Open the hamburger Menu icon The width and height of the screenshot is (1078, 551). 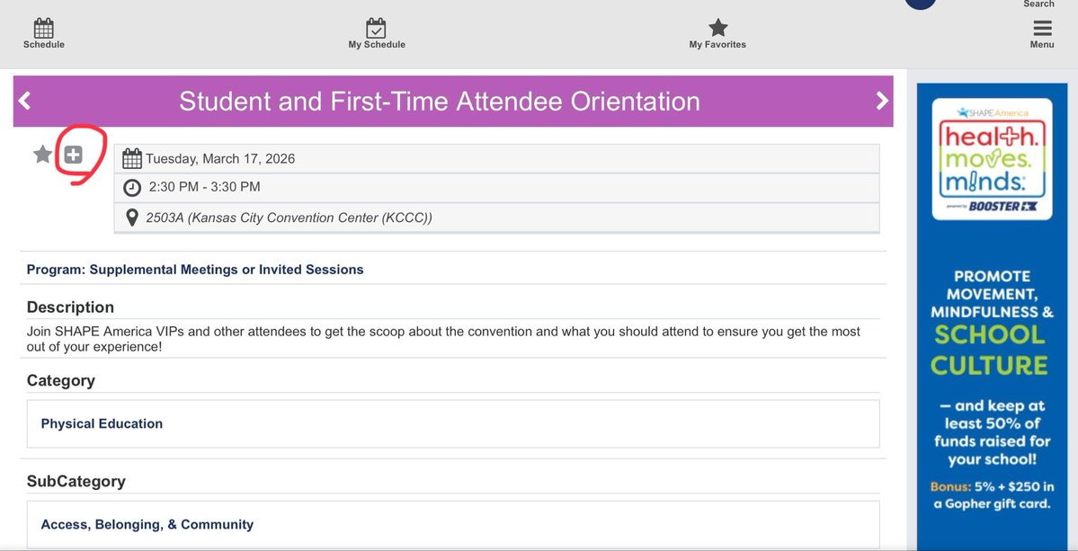pos(1042,28)
